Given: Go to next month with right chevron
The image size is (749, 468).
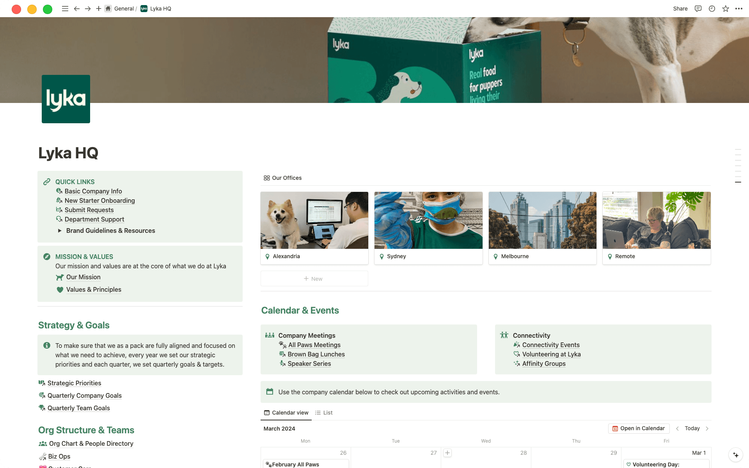Looking at the screenshot, I should tap(707, 428).
